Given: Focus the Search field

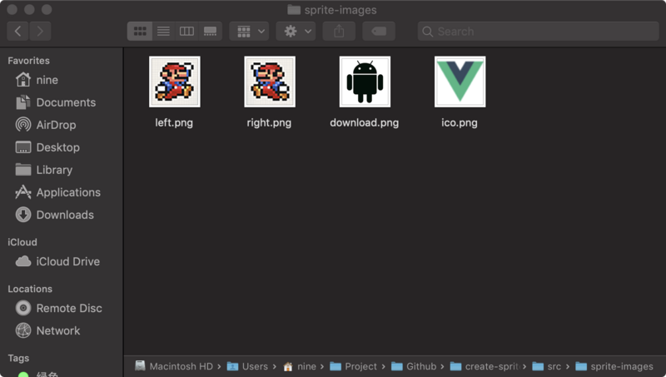Looking at the screenshot, I should (538, 31).
